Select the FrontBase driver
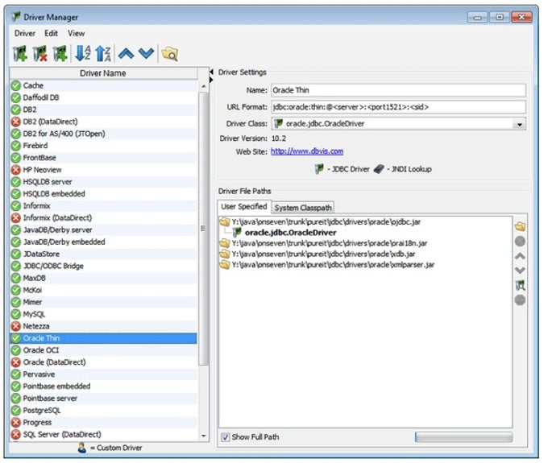The width and height of the screenshot is (548, 463). [x=103, y=158]
